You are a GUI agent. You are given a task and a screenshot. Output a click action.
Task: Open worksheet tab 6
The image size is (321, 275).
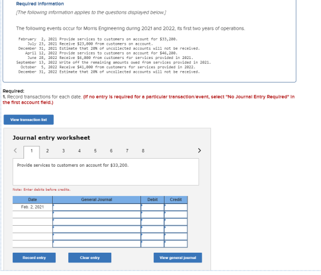coord(111,151)
